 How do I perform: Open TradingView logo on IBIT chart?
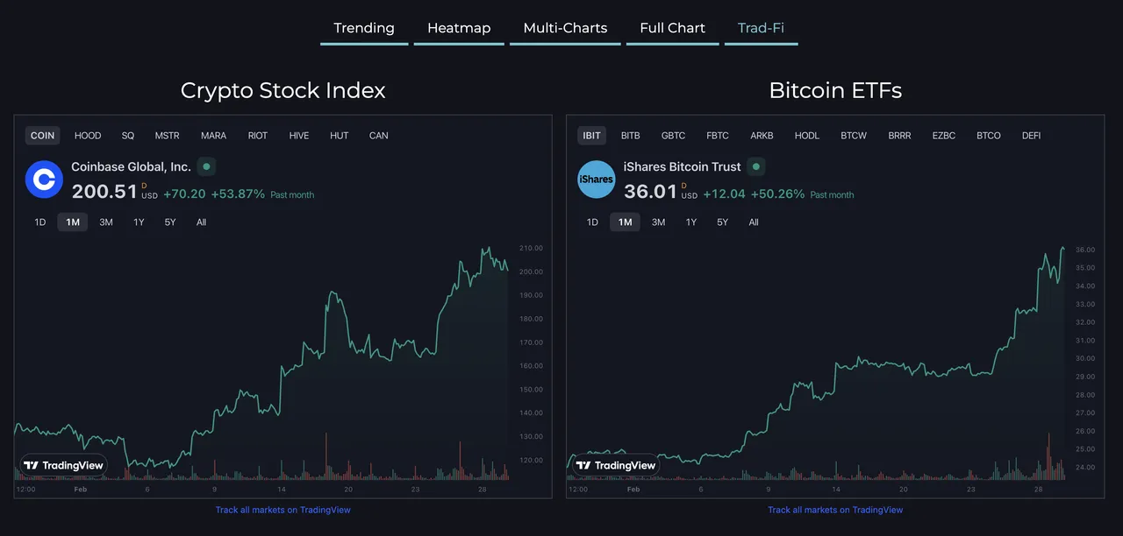pos(616,465)
